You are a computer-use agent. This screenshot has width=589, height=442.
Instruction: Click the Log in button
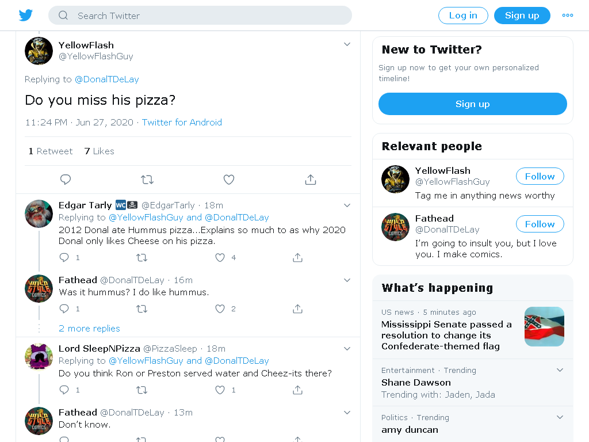(x=463, y=16)
